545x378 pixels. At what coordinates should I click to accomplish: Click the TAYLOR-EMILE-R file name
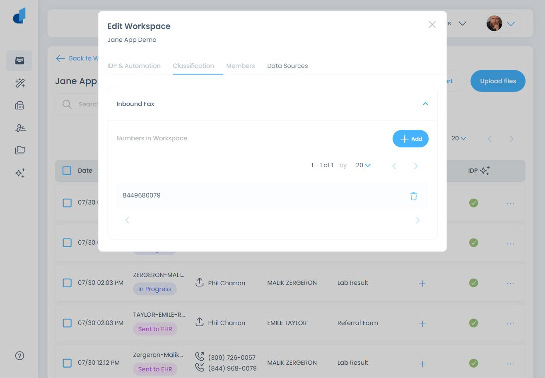coord(159,315)
